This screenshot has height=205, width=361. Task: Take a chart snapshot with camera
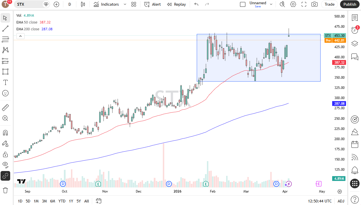(314, 4)
